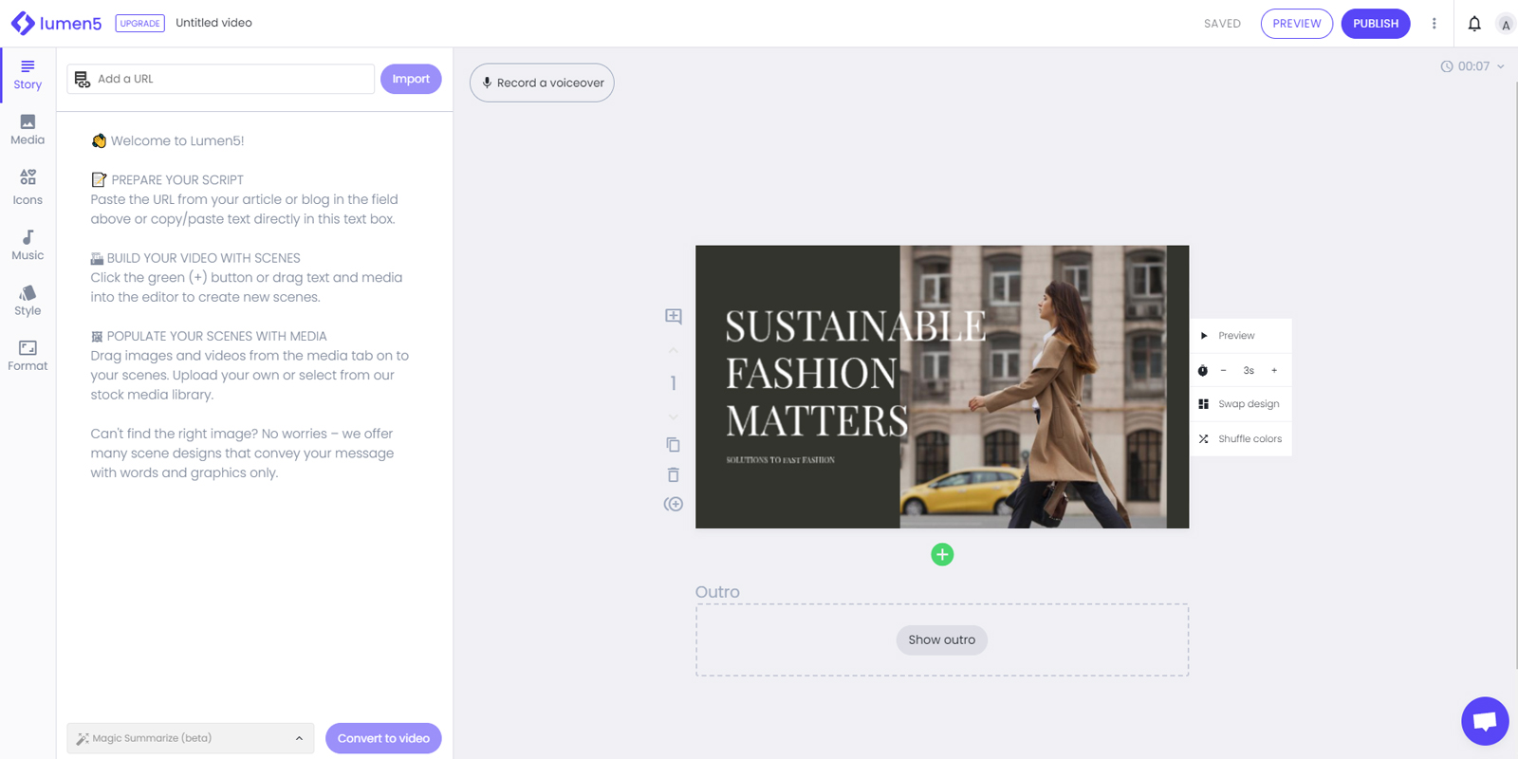Image resolution: width=1518 pixels, height=759 pixels.
Task: Expand the Magic Summarize (beta) dropdown
Action: 190,738
